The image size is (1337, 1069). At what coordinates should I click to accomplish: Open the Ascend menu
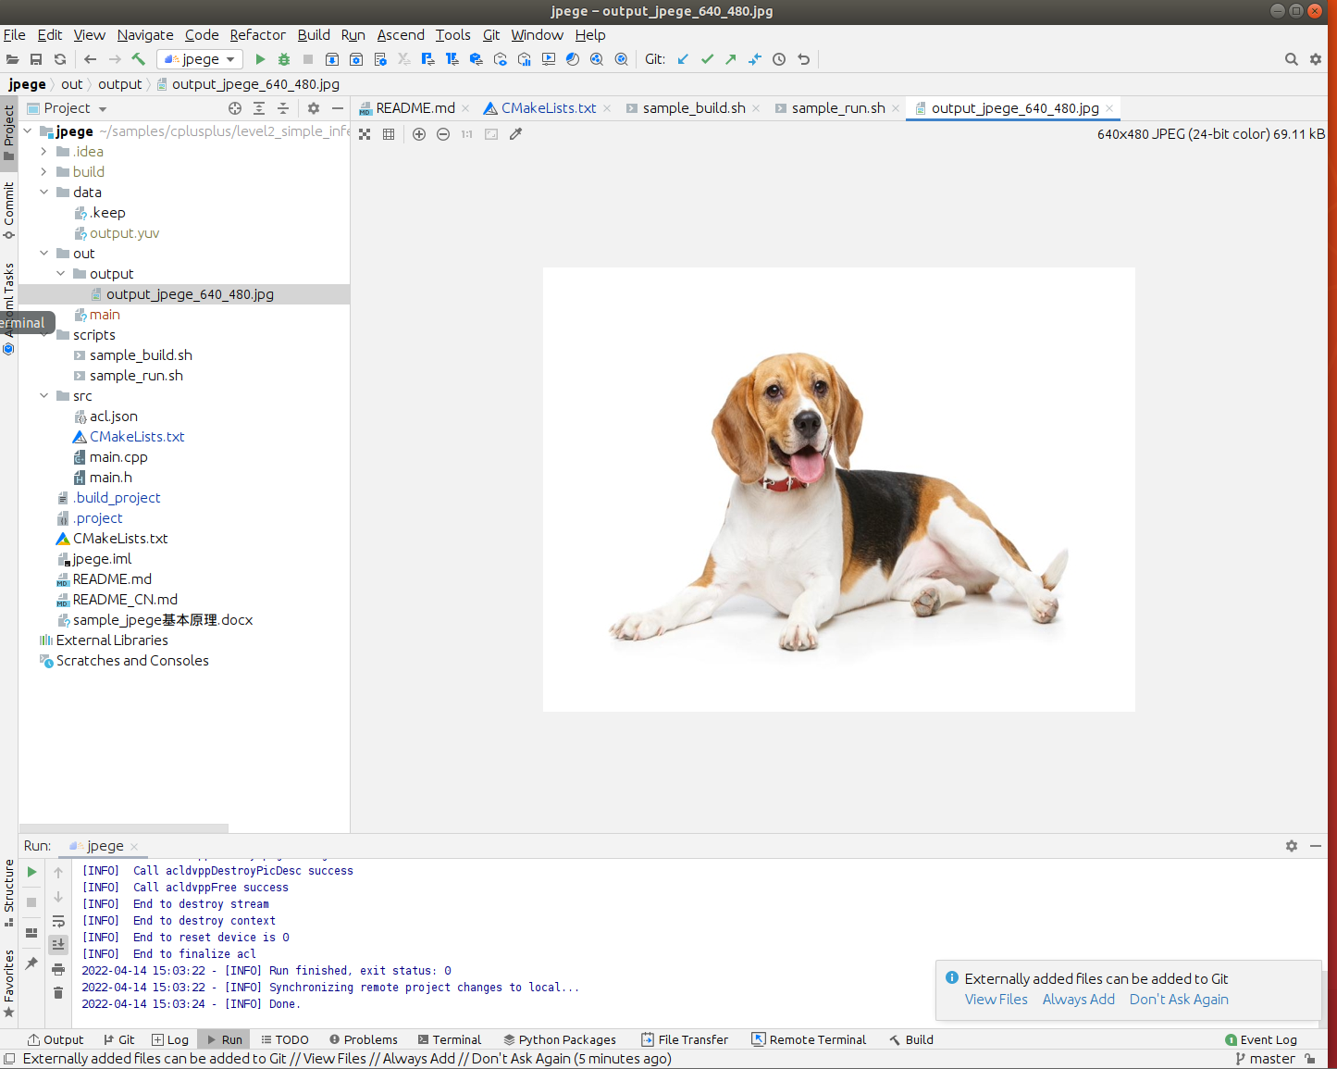(x=401, y=35)
